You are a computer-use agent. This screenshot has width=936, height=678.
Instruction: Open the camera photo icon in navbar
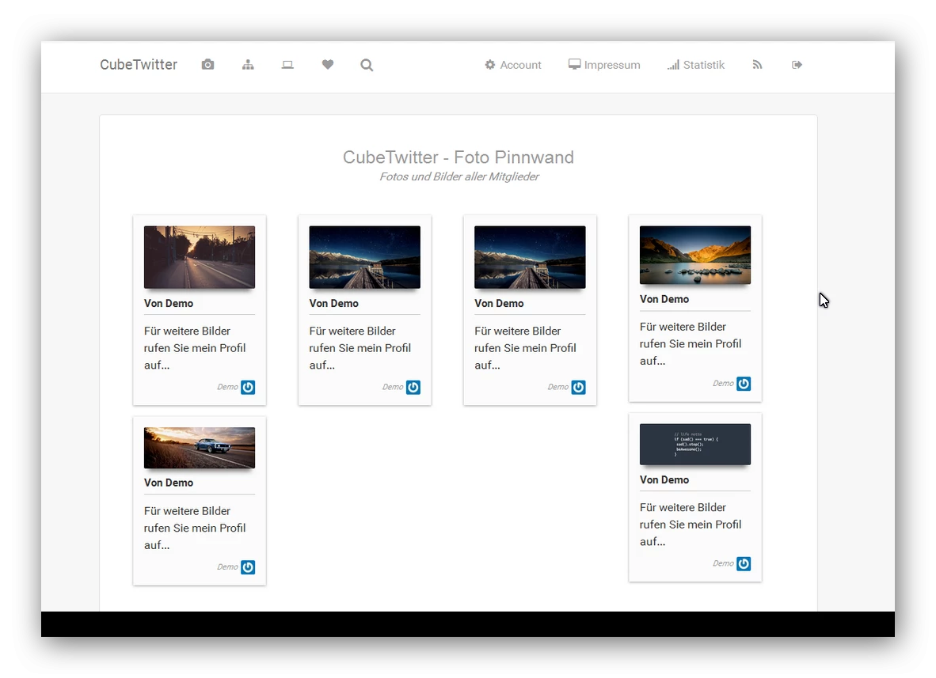coord(207,64)
